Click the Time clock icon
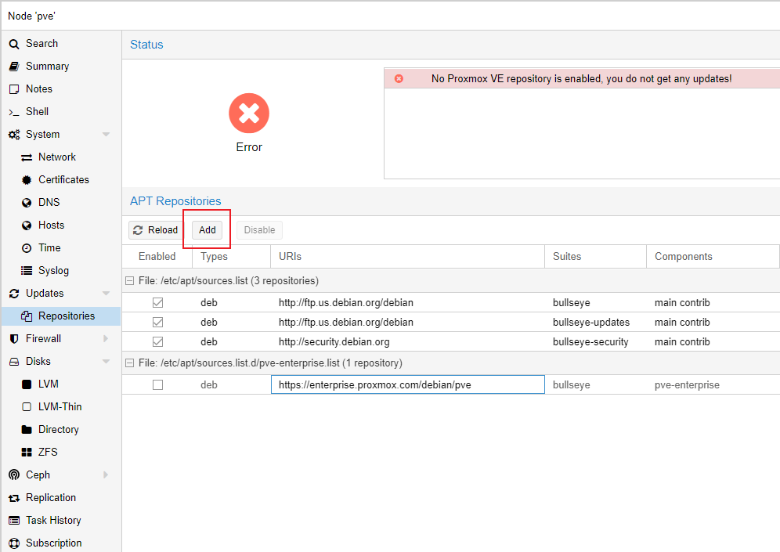The height and width of the screenshot is (552, 780). 27,248
